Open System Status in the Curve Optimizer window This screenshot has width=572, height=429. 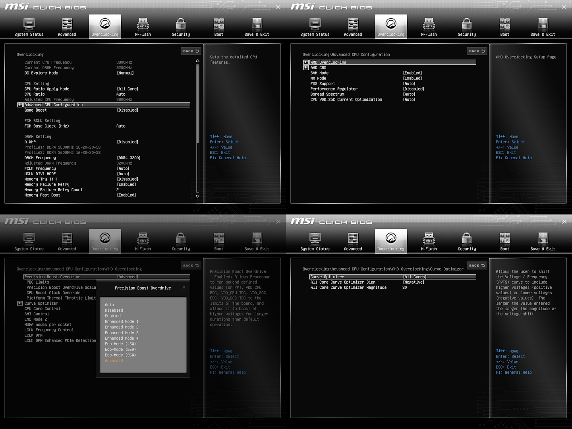[315, 242]
